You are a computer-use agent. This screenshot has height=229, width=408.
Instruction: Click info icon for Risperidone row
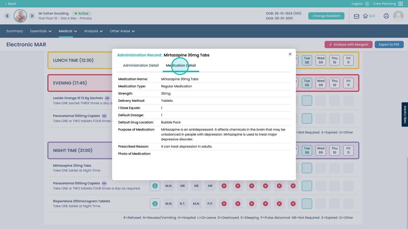[155, 204]
